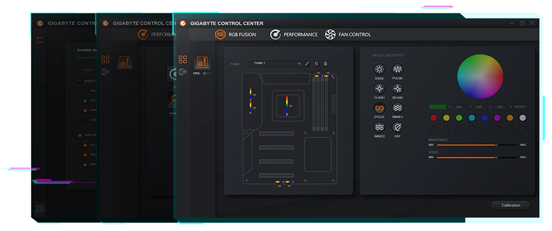Click the arrow icon in the middle window sidebar
This screenshot has width=552, height=231.
point(105,72)
